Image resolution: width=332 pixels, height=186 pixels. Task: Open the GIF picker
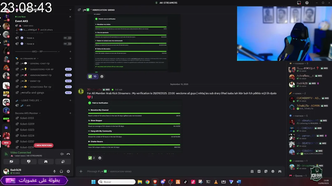point(259,171)
